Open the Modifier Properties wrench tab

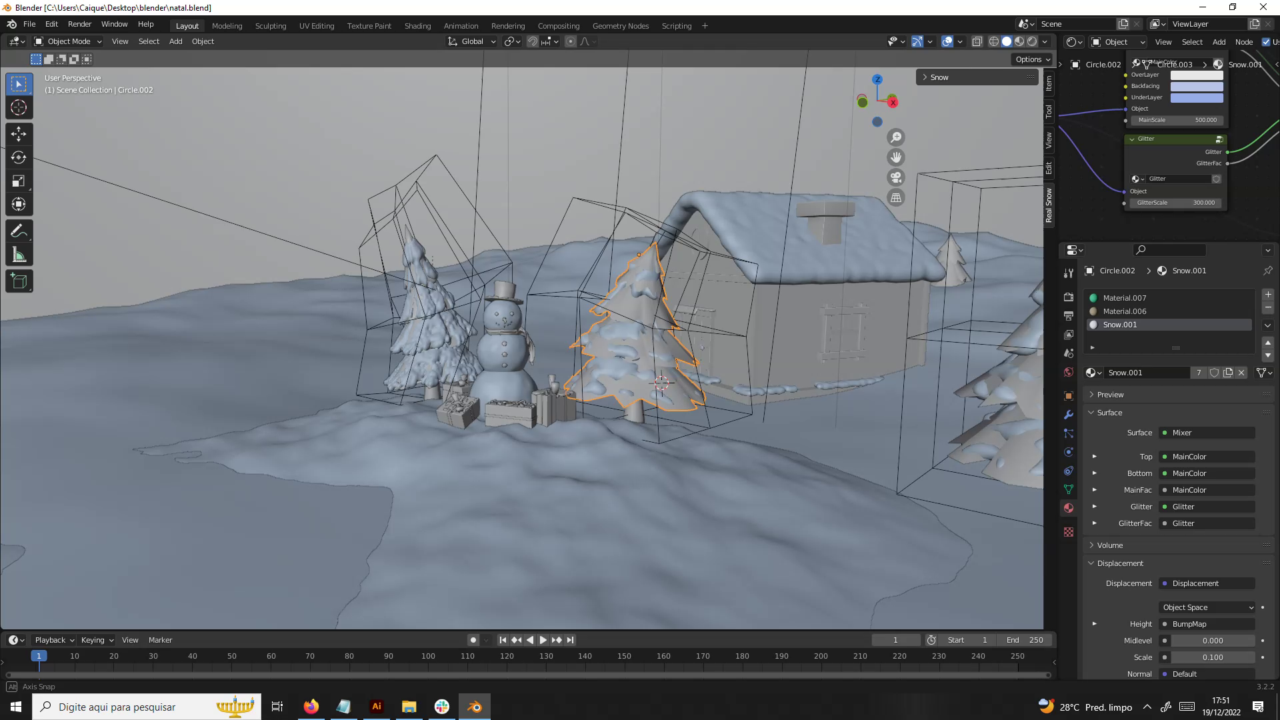tap(1069, 415)
